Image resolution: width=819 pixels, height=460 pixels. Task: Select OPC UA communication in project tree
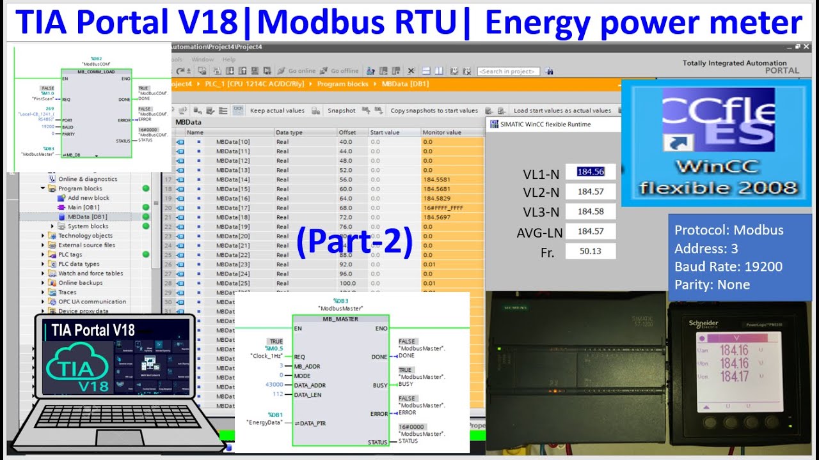[x=92, y=302]
